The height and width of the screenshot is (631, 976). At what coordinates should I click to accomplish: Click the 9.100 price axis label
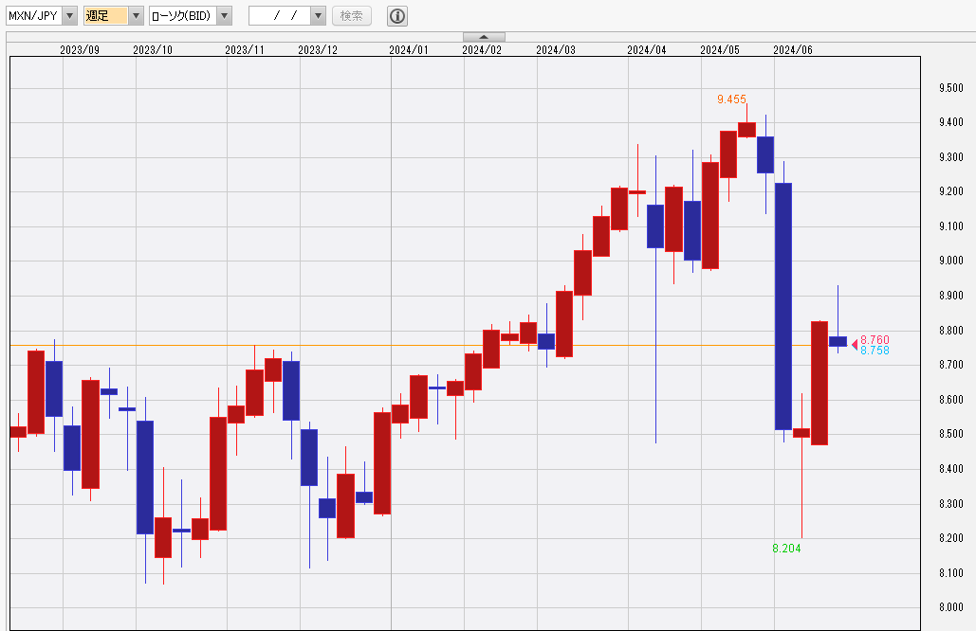pos(951,225)
